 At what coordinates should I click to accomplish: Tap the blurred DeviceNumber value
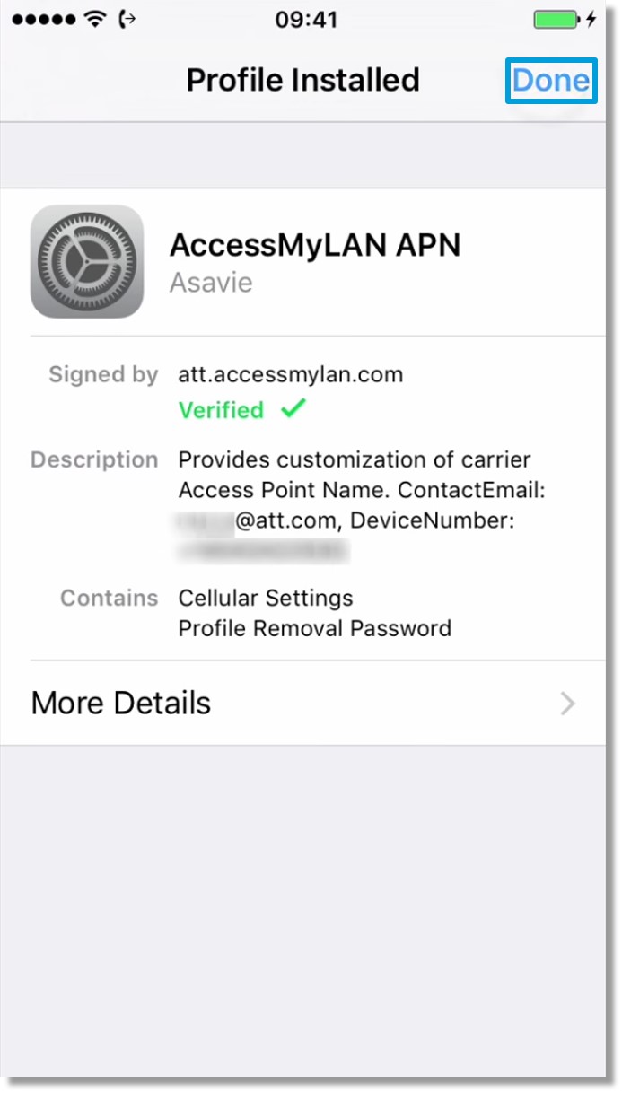tap(263, 551)
